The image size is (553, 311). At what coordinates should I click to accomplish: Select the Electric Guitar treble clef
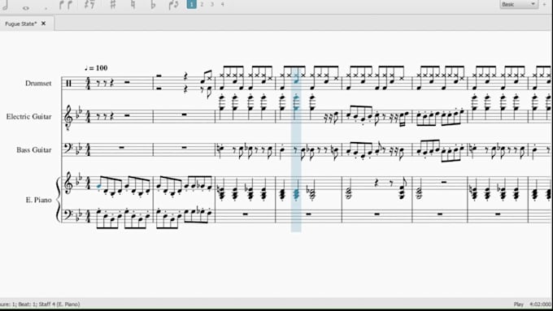pos(68,118)
